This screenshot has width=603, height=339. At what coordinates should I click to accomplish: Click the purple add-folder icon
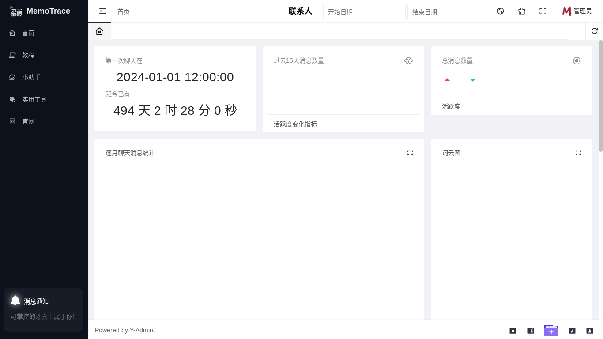coord(551,331)
